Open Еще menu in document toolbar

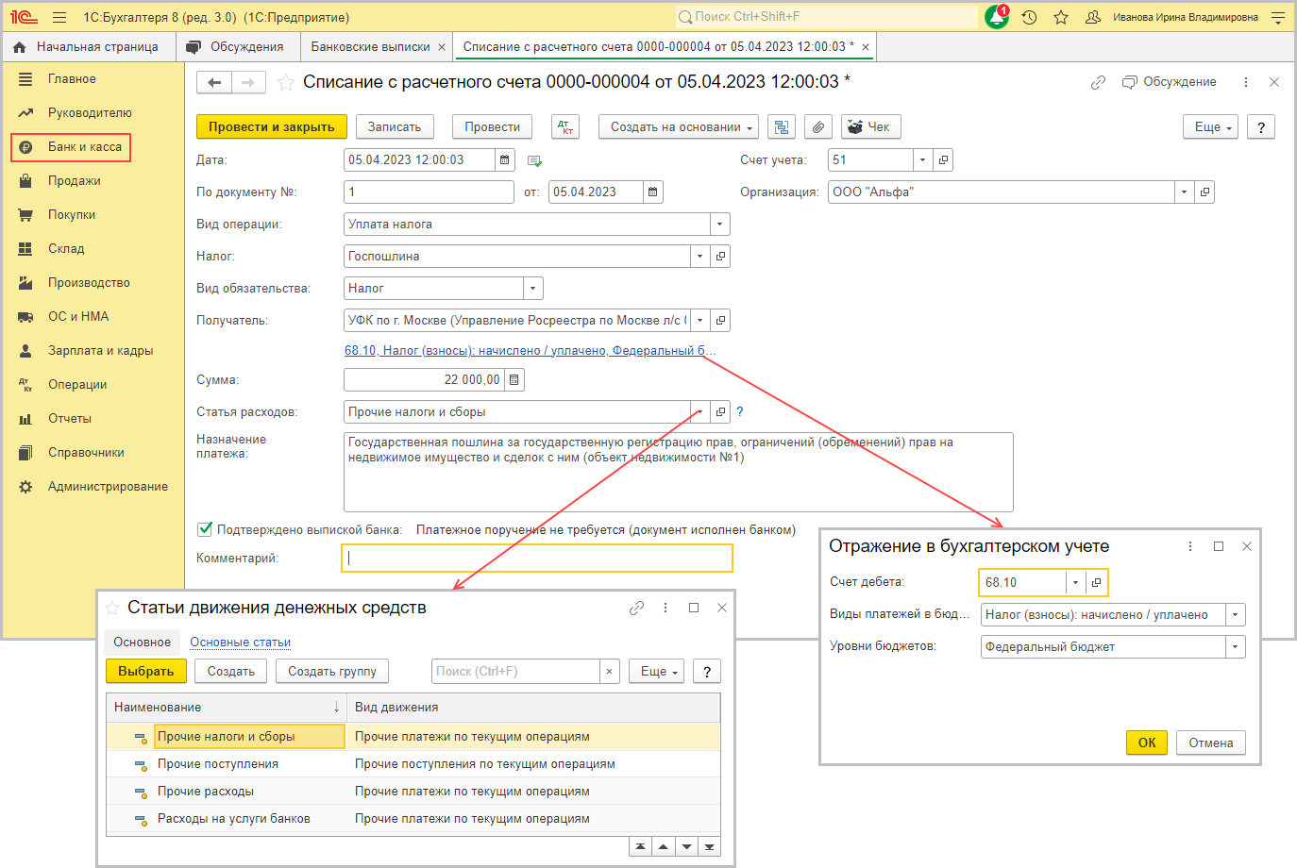click(1210, 127)
